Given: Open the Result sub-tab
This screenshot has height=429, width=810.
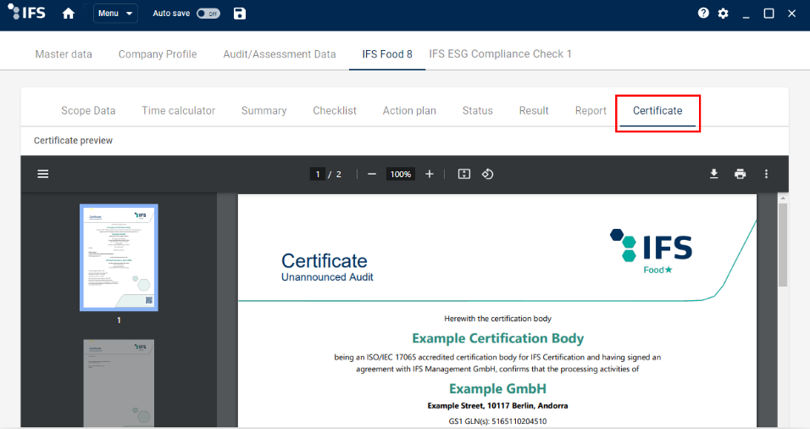Looking at the screenshot, I should [534, 110].
